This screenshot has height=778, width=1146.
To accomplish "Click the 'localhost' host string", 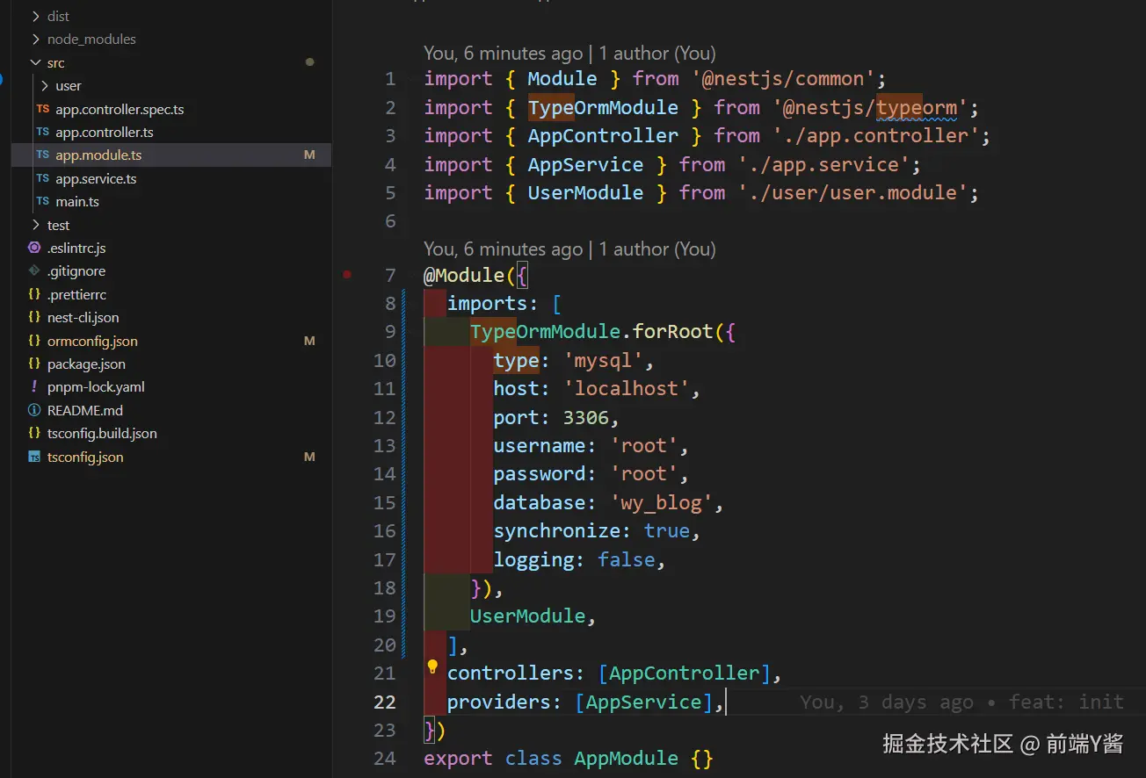I will click(627, 388).
